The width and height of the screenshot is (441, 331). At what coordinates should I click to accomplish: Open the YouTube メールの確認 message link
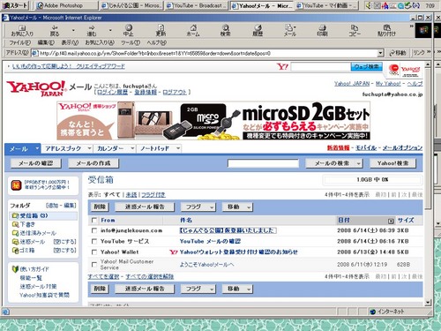coord(210,241)
